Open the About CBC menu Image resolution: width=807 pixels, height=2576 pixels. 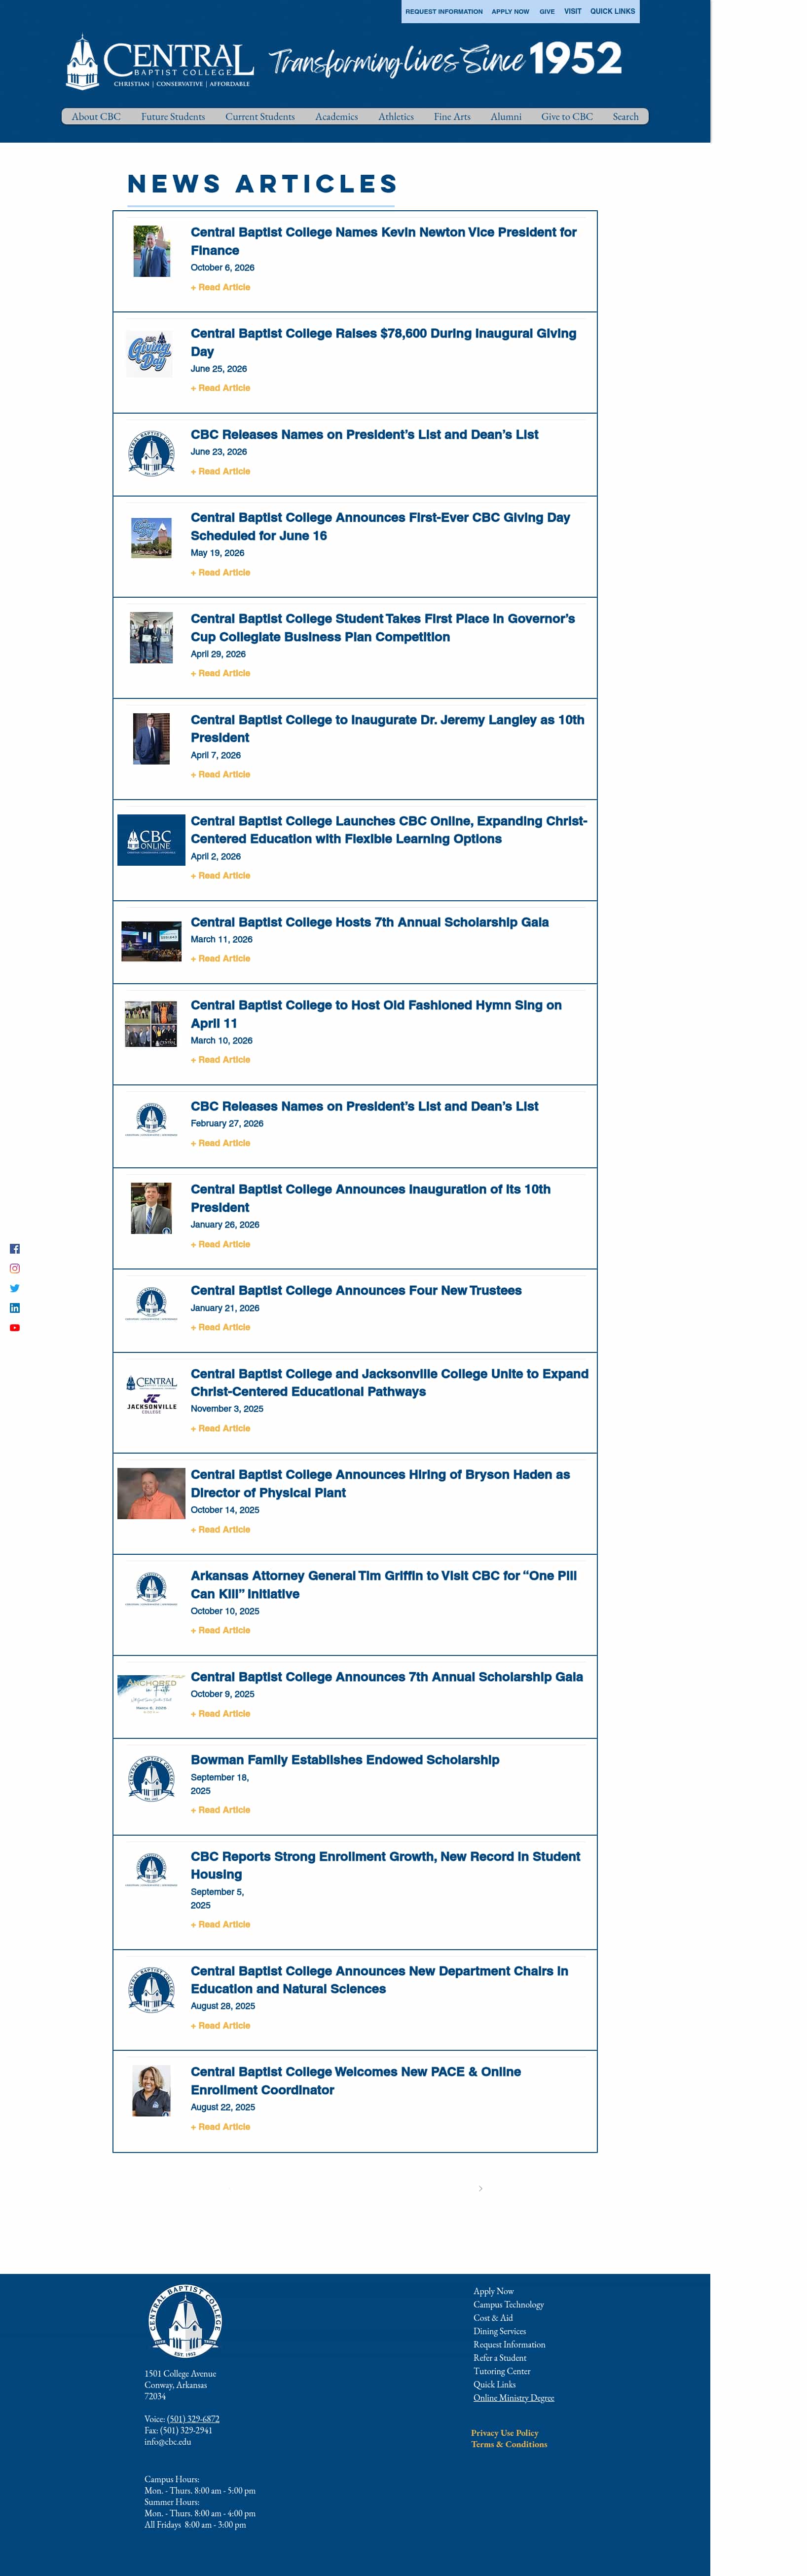tap(96, 117)
